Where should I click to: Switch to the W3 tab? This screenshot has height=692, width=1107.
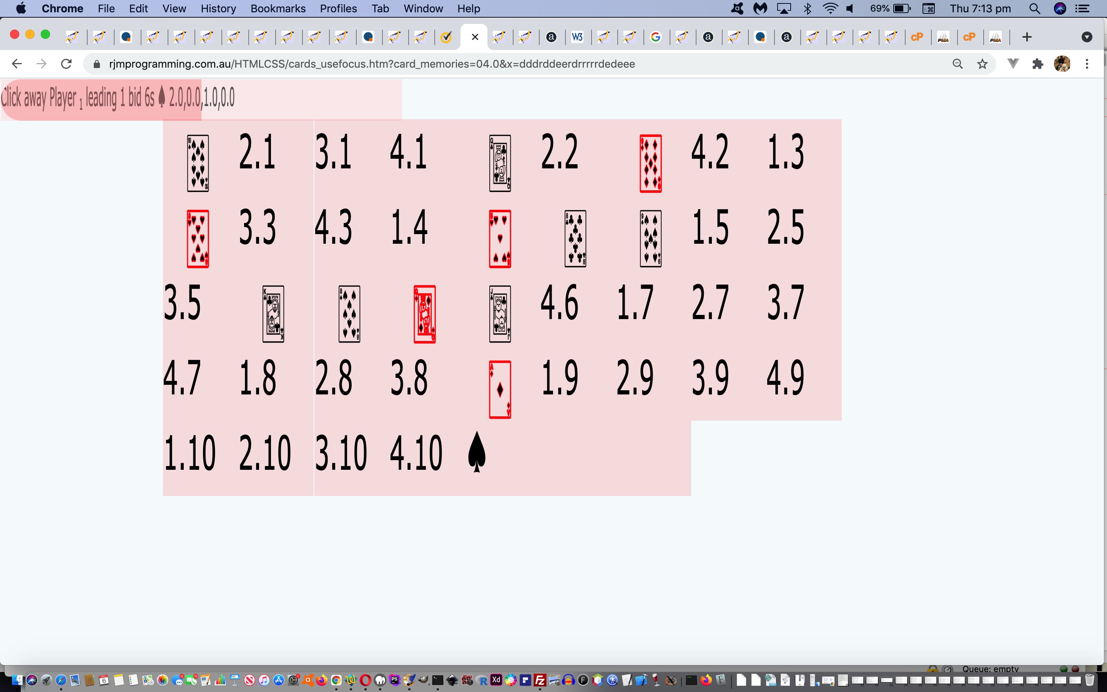577,37
